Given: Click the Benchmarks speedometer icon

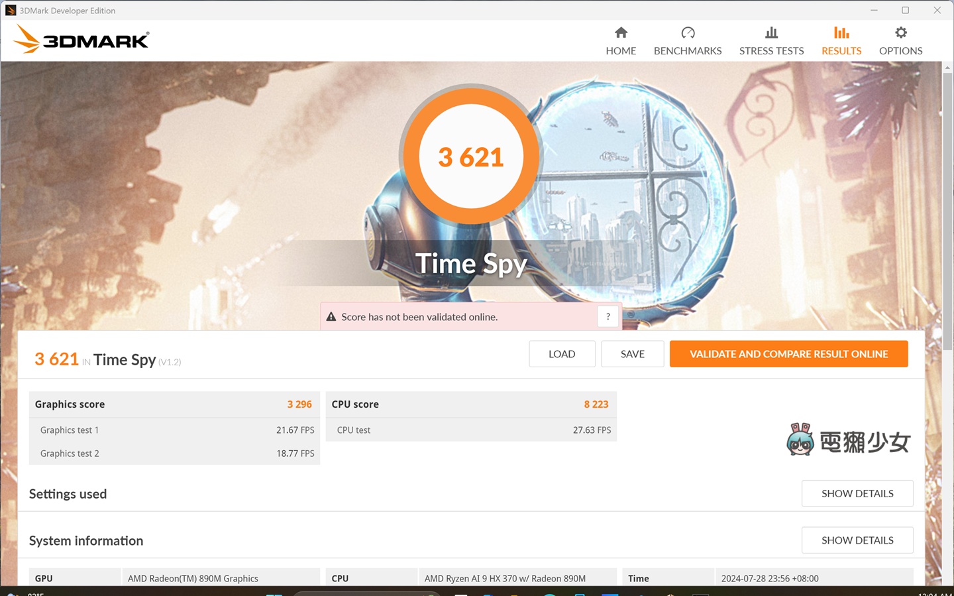Looking at the screenshot, I should coord(688,32).
